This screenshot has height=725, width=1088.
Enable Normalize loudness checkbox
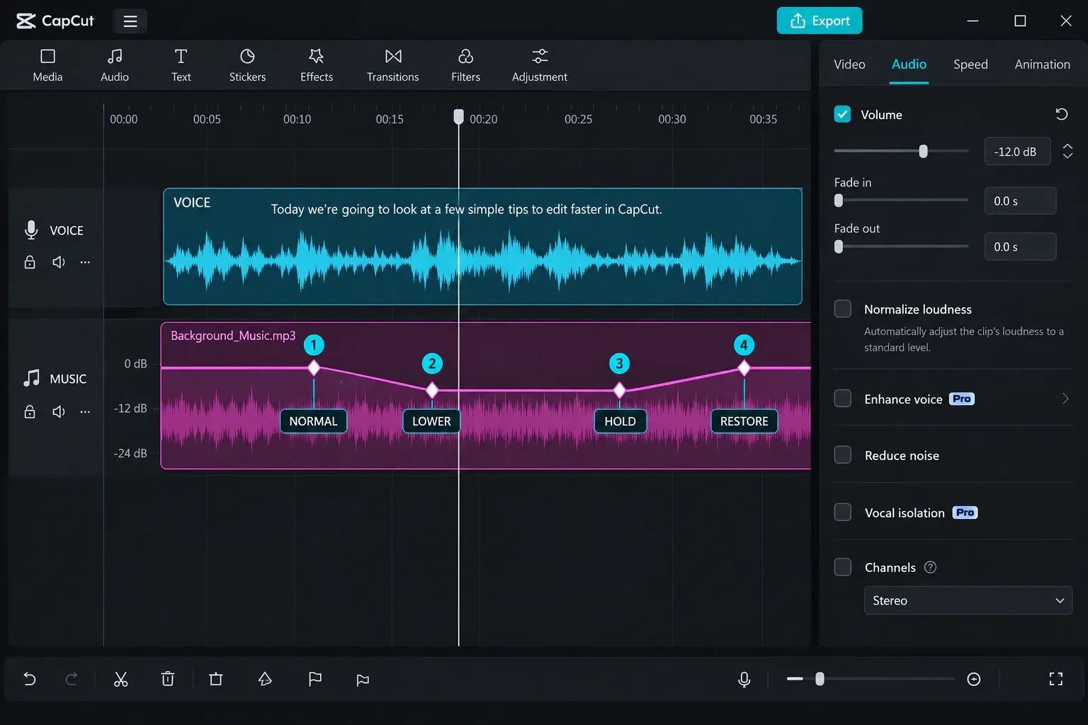point(842,309)
